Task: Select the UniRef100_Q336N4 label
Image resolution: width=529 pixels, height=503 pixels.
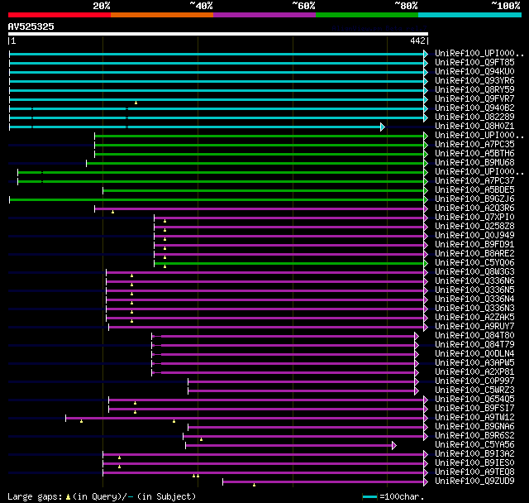Action: pyautogui.click(x=474, y=299)
